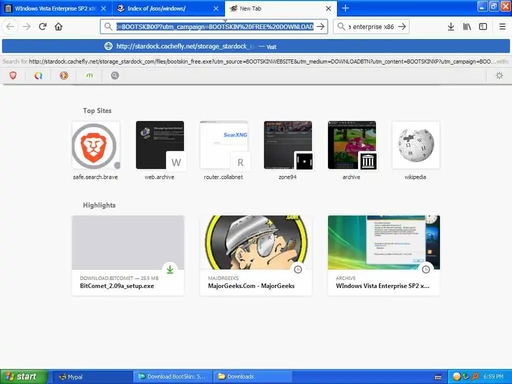Click into the highlighted URL address field
The width and height of the screenshot is (512, 384).
point(215,26)
